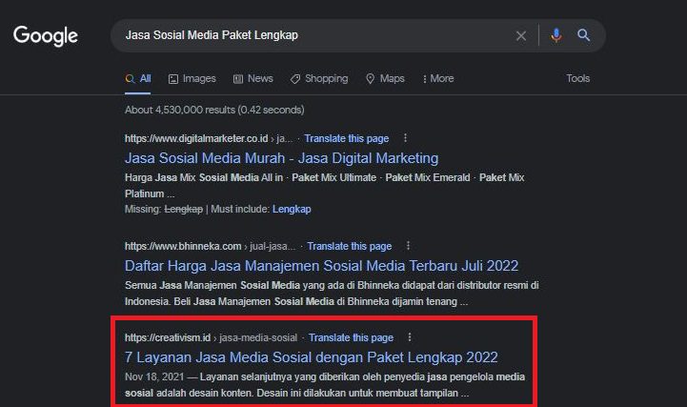The image size is (687, 407).
Task: Open 7 Layanan Jasa Media Sosial result
Action: click(x=311, y=357)
